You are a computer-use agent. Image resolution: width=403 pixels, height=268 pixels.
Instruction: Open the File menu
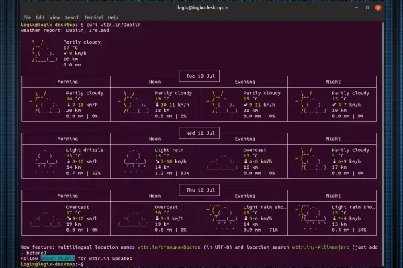tap(27, 17)
